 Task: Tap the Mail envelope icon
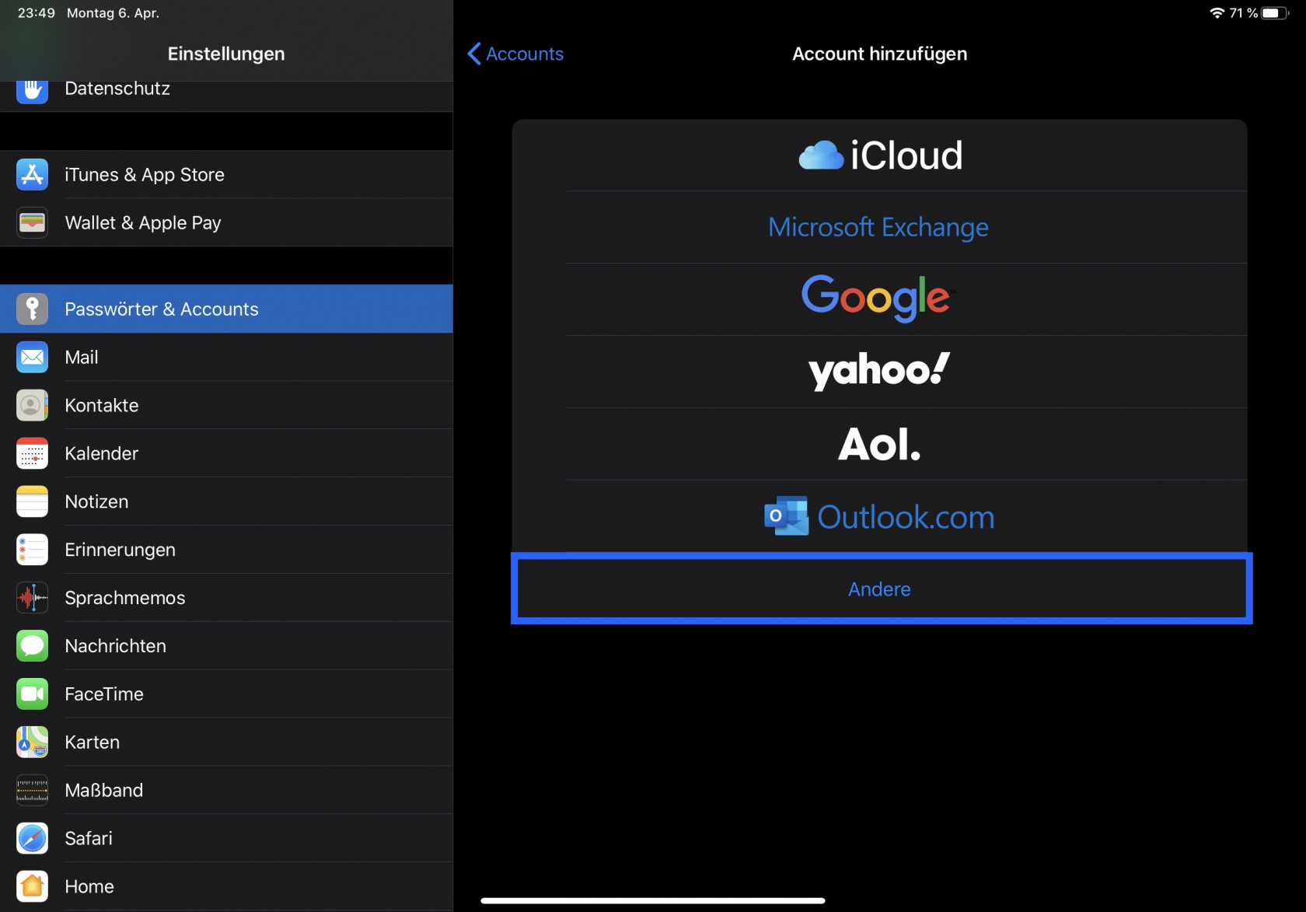32,357
